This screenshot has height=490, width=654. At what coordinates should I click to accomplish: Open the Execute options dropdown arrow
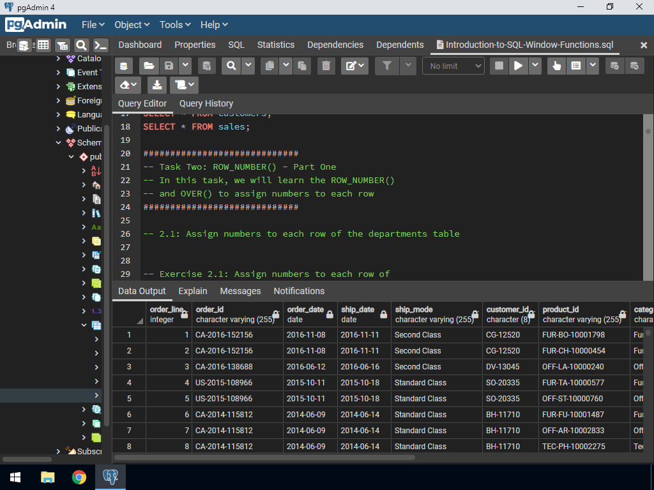pos(535,66)
